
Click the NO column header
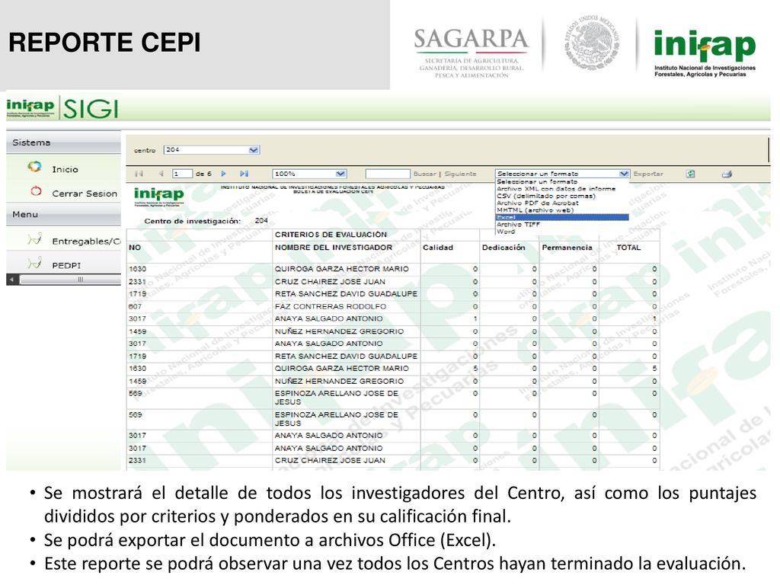[135, 248]
